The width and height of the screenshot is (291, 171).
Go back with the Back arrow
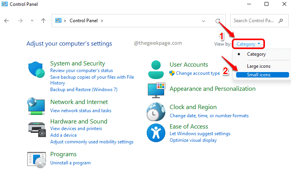click(7, 21)
